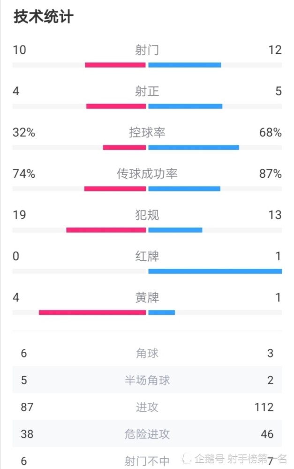Screen dimensions: 294x469
Task: Click the 半场角球 row
Action: coord(147,380)
